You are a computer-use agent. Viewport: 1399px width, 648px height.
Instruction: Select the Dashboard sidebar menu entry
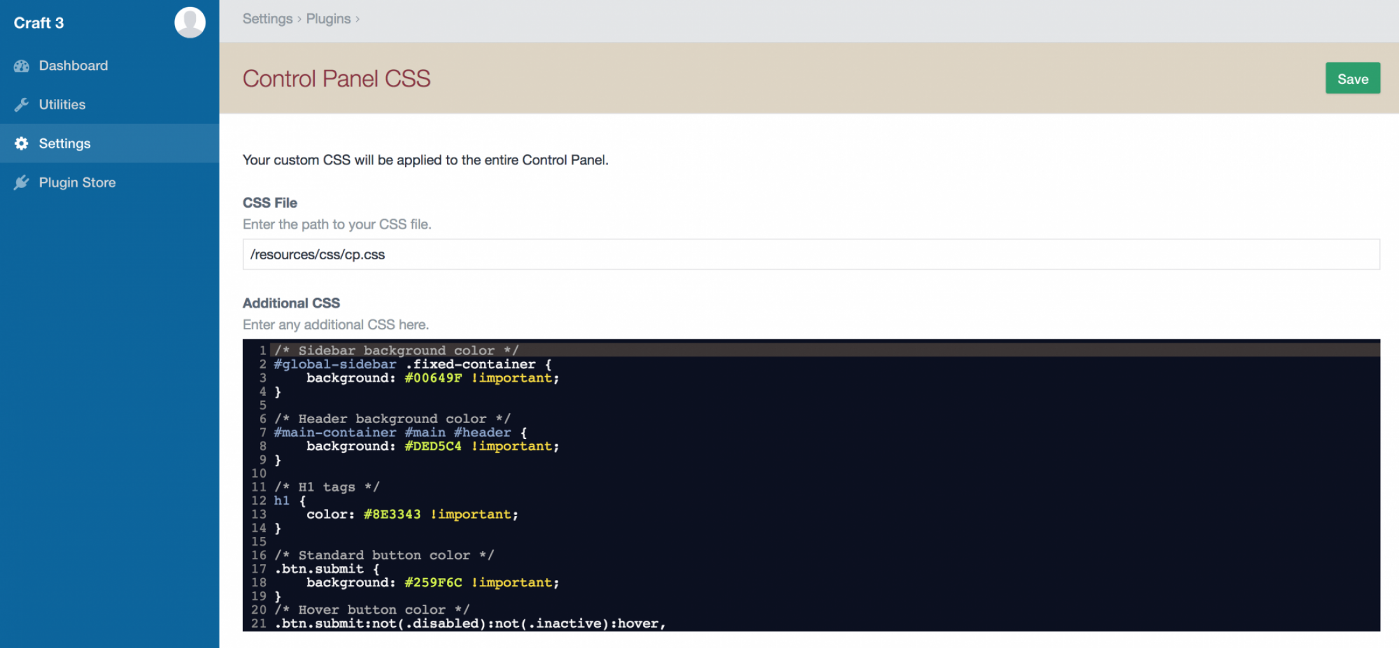coord(73,65)
